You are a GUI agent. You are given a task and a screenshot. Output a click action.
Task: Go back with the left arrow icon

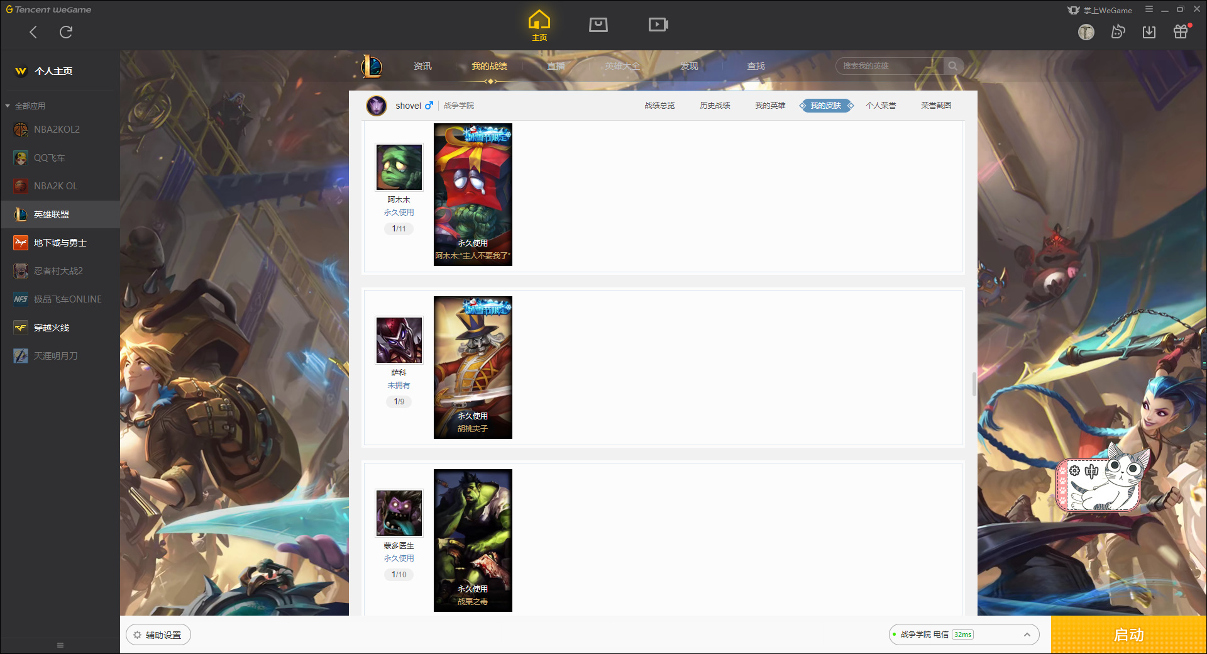point(33,32)
